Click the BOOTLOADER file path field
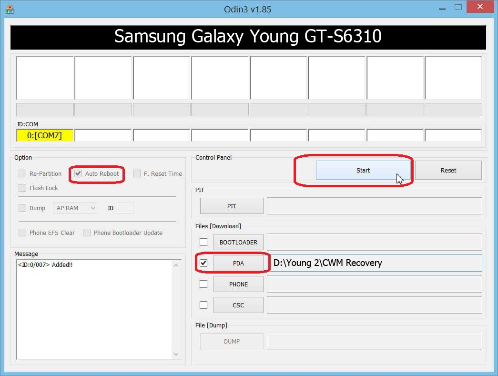This screenshot has width=498, height=376. (x=375, y=242)
